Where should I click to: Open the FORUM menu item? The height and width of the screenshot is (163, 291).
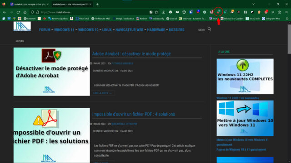tap(45, 30)
